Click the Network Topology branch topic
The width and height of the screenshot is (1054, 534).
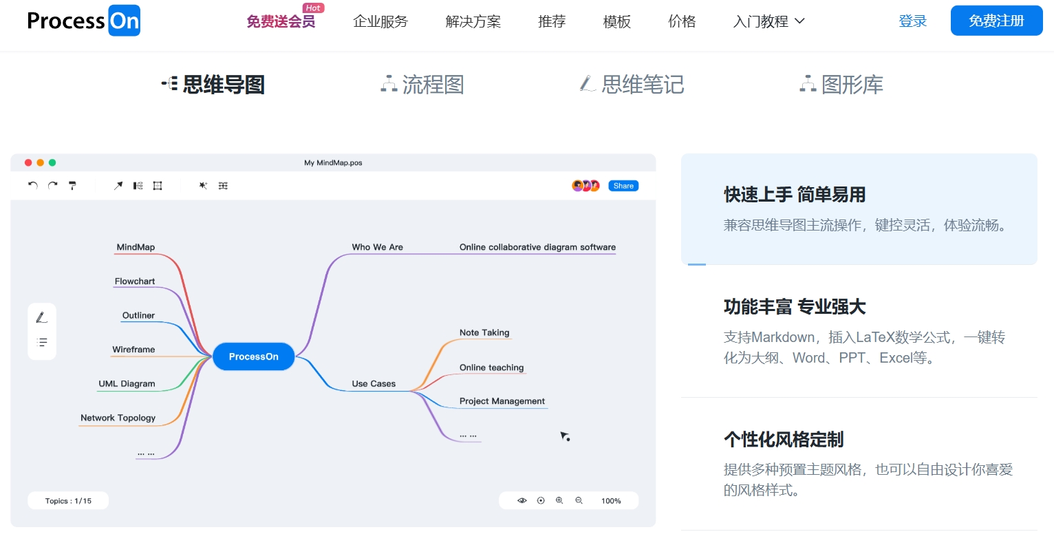[x=118, y=418]
